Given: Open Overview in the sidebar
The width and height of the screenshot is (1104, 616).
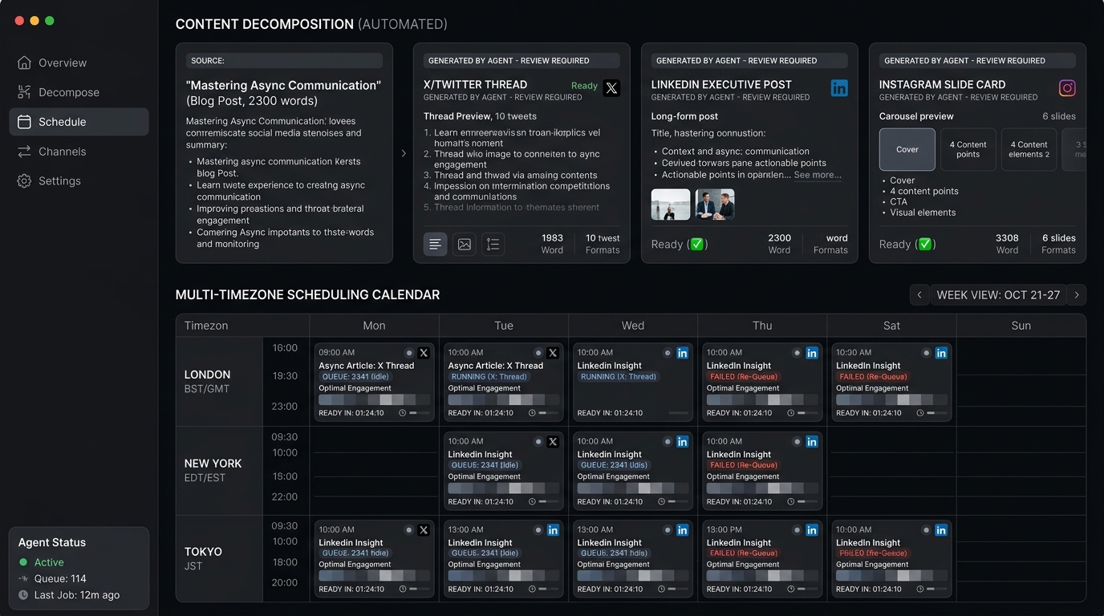Looking at the screenshot, I should 79,63.
